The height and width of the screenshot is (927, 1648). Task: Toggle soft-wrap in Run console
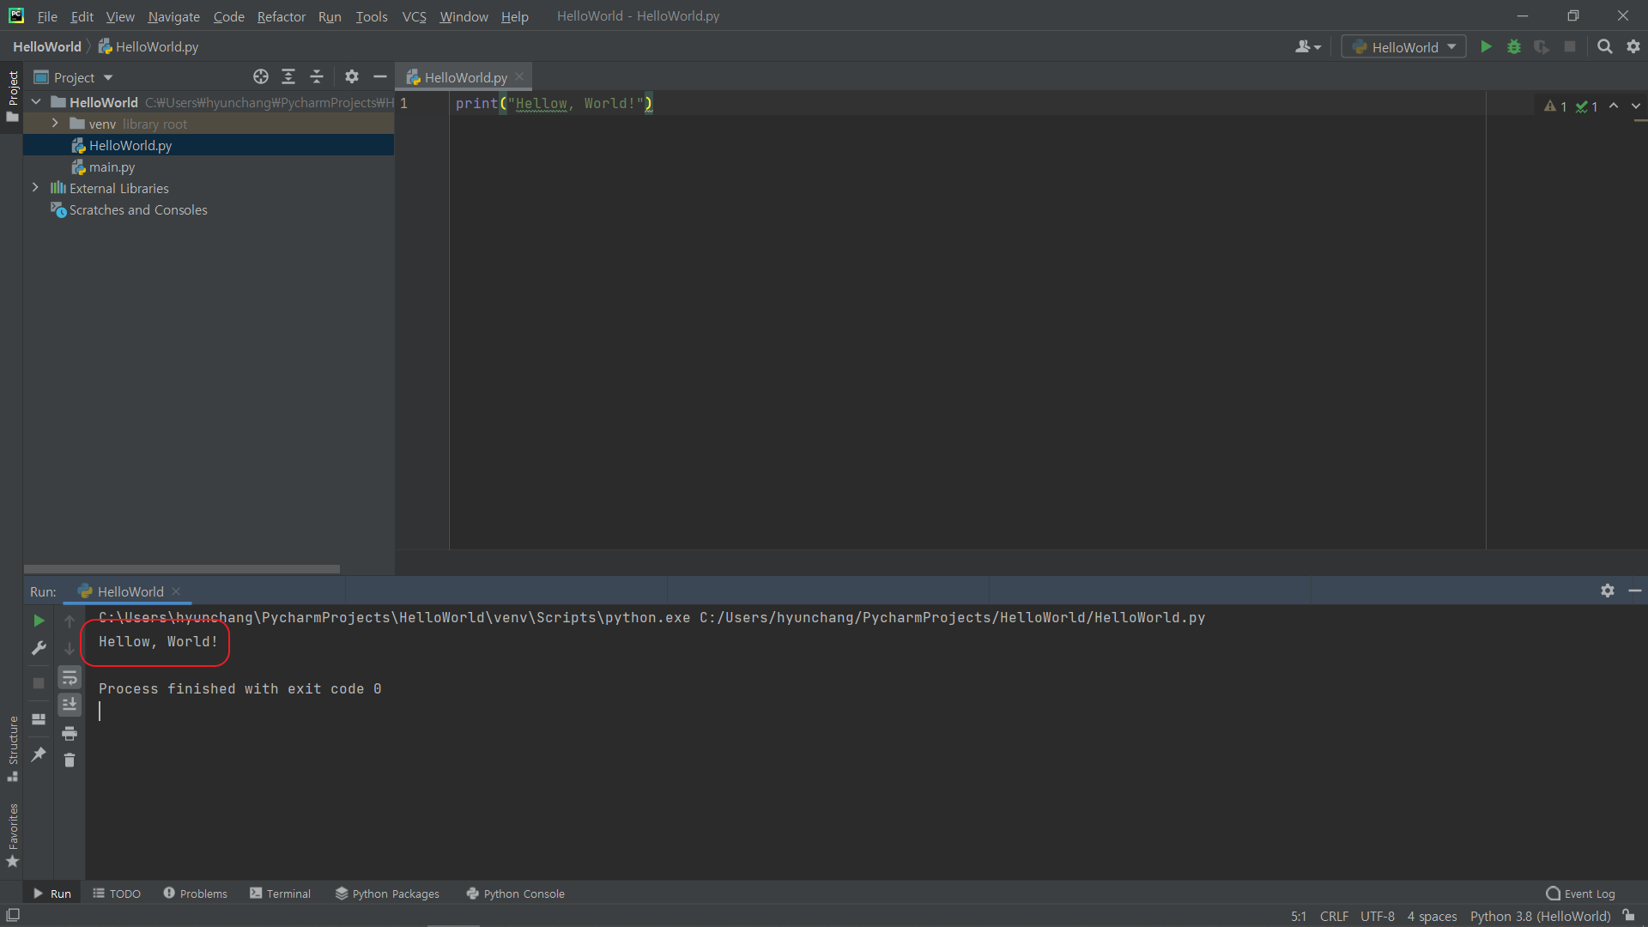coord(70,678)
